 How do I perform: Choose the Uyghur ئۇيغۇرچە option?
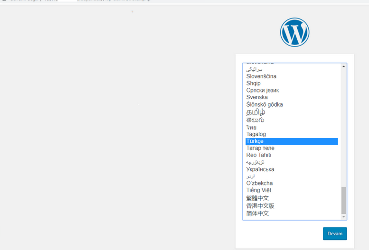coord(292,162)
